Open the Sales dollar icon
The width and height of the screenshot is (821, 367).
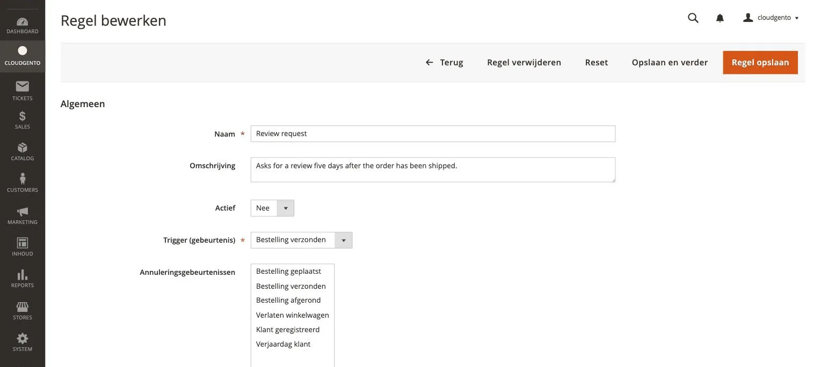(23, 116)
